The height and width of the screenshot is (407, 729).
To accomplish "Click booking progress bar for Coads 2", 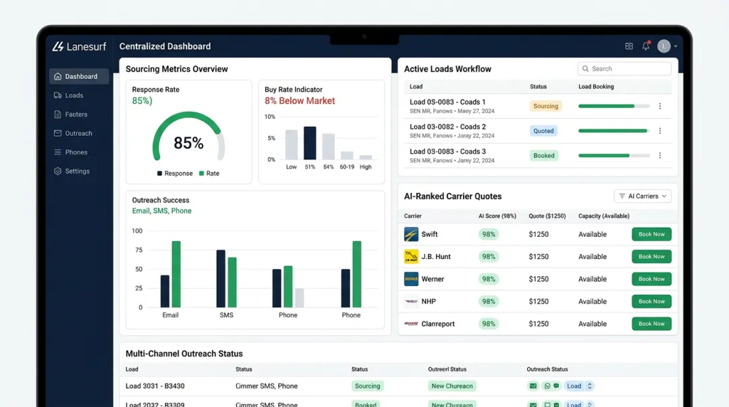I will click(x=614, y=131).
